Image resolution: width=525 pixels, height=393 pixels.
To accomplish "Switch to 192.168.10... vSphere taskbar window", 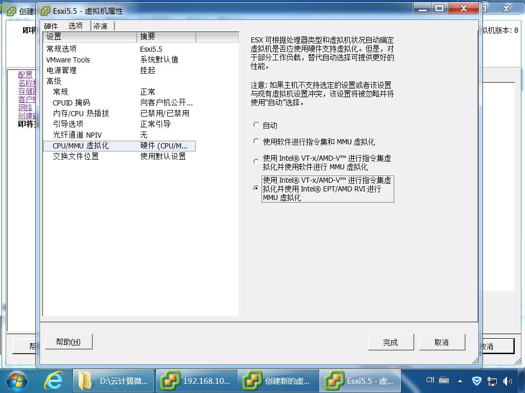I will point(196,381).
